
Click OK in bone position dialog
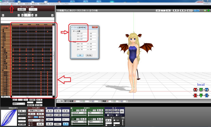click(x=80, y=55)
